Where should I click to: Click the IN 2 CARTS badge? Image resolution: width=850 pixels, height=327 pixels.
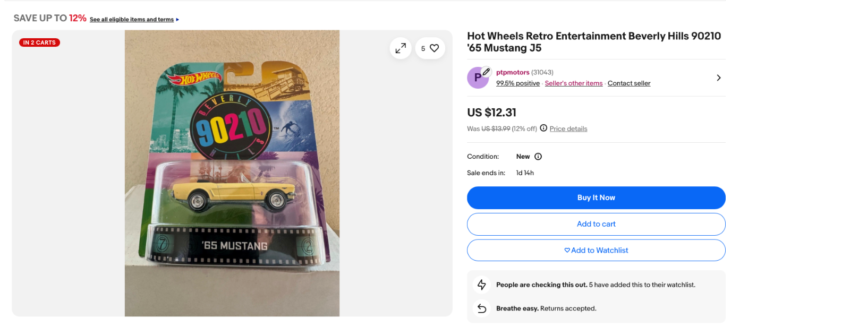click(x=39, y=42)
